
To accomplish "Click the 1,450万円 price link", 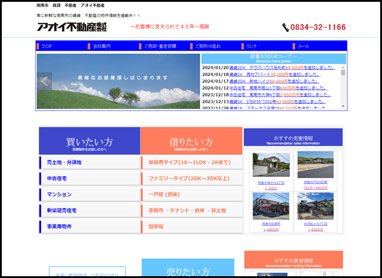I will coord(316,230).
